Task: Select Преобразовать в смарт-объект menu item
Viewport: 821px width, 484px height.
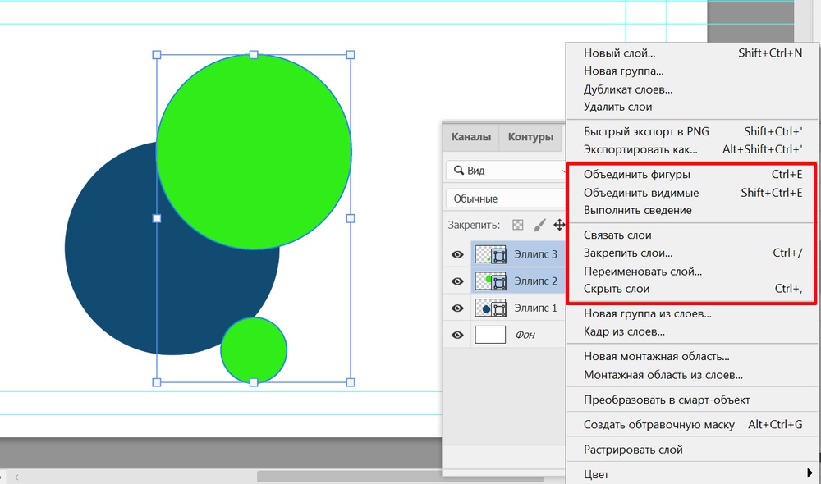Action: click(667, 400)
